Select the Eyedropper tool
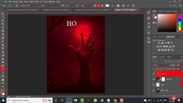 [3, 34]
